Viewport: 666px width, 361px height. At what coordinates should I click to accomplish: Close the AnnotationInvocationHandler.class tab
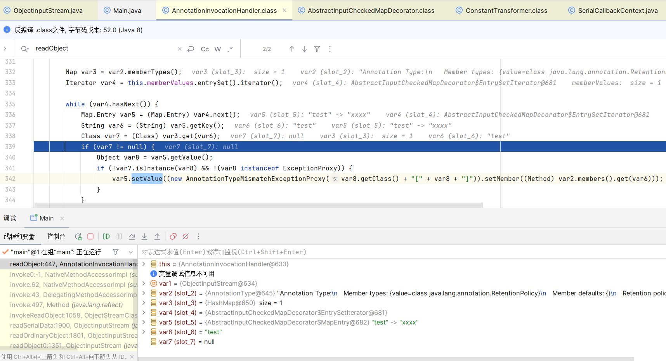click(284, 10)
